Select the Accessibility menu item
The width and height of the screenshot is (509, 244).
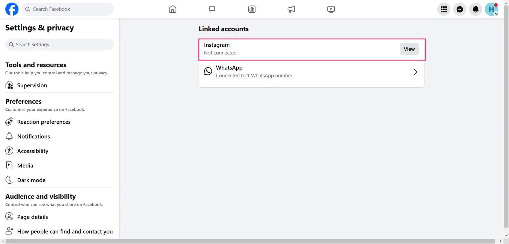tap(59, 151)
